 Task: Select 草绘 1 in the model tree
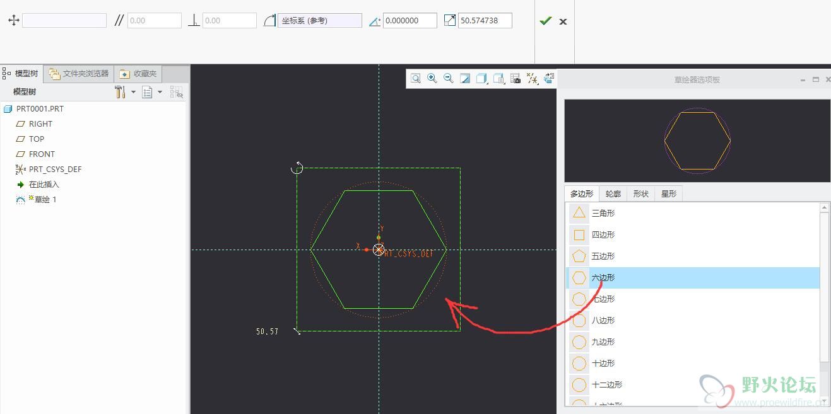pyautogui.click(x=37, y=199)
